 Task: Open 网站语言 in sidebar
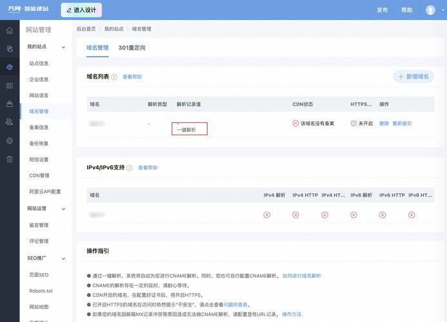39,95
